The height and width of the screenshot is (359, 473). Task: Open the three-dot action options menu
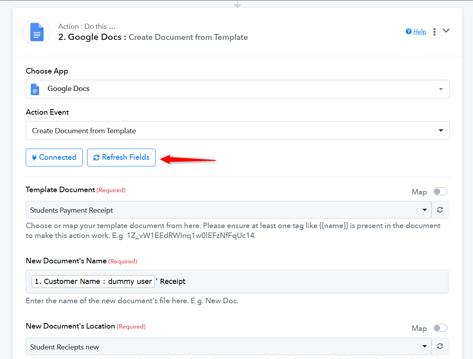pos(434,32)
